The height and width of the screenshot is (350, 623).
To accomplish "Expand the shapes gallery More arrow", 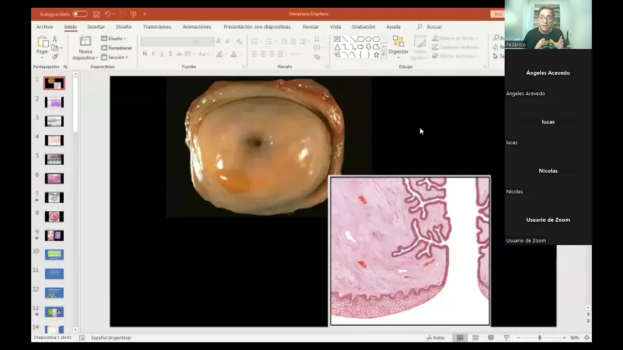I will tap(384, 54).
